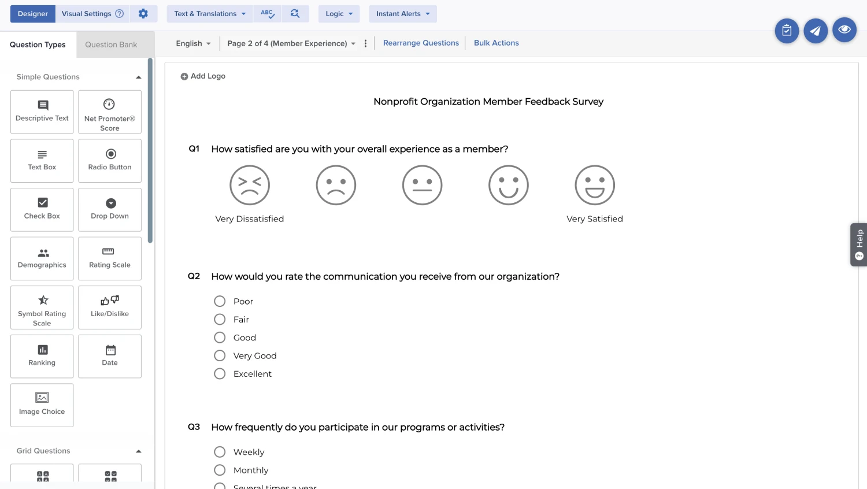Collapse the Simple Questions section

click(138, 77)
